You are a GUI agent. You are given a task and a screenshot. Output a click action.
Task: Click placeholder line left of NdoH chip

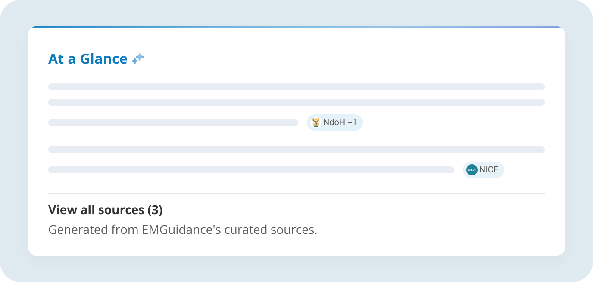173,123
